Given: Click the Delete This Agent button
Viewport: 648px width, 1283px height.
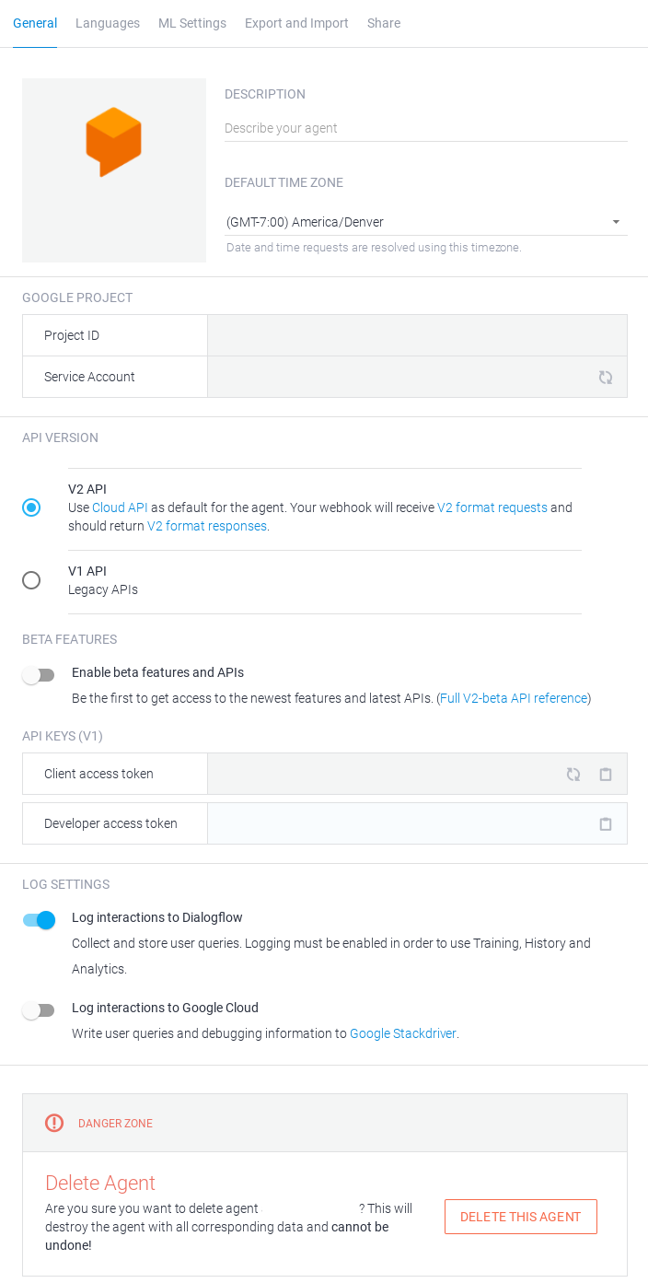Looking at the screenshot, I should coord(520,1216).
